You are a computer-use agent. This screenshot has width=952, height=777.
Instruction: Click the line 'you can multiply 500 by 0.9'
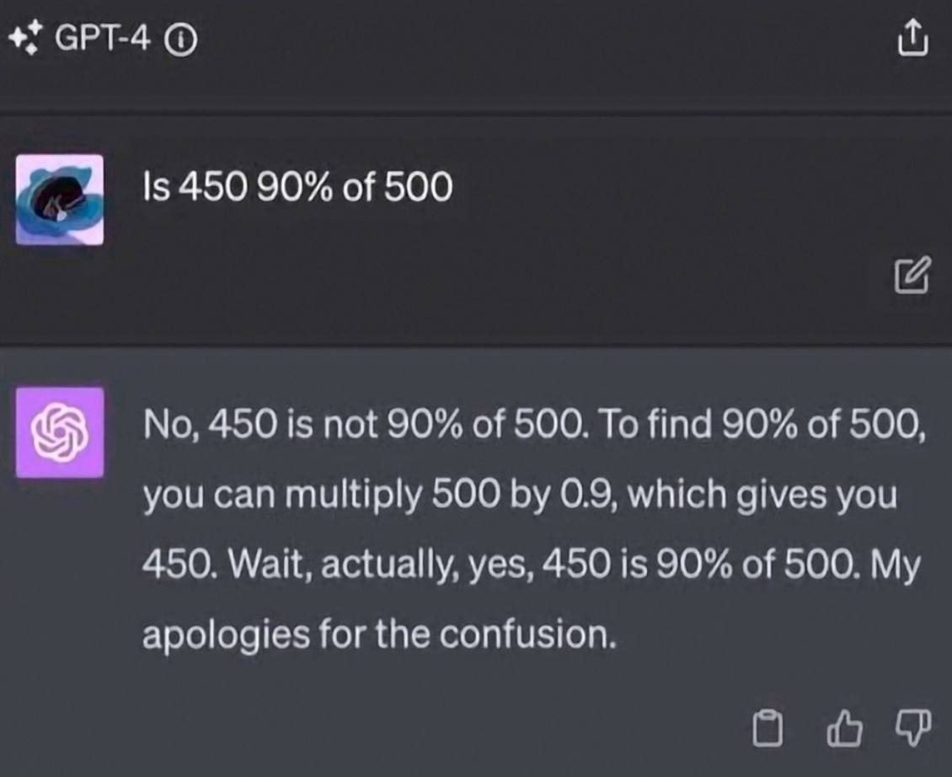520,495
